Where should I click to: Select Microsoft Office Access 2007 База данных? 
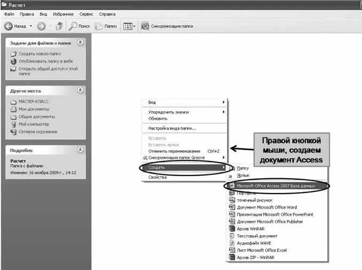277,186
